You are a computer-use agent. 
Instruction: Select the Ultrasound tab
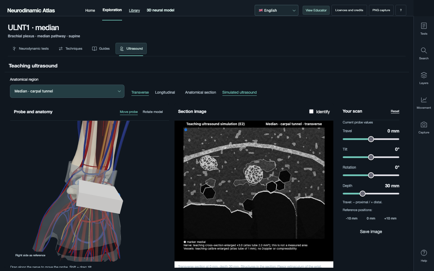pos(131,48)
